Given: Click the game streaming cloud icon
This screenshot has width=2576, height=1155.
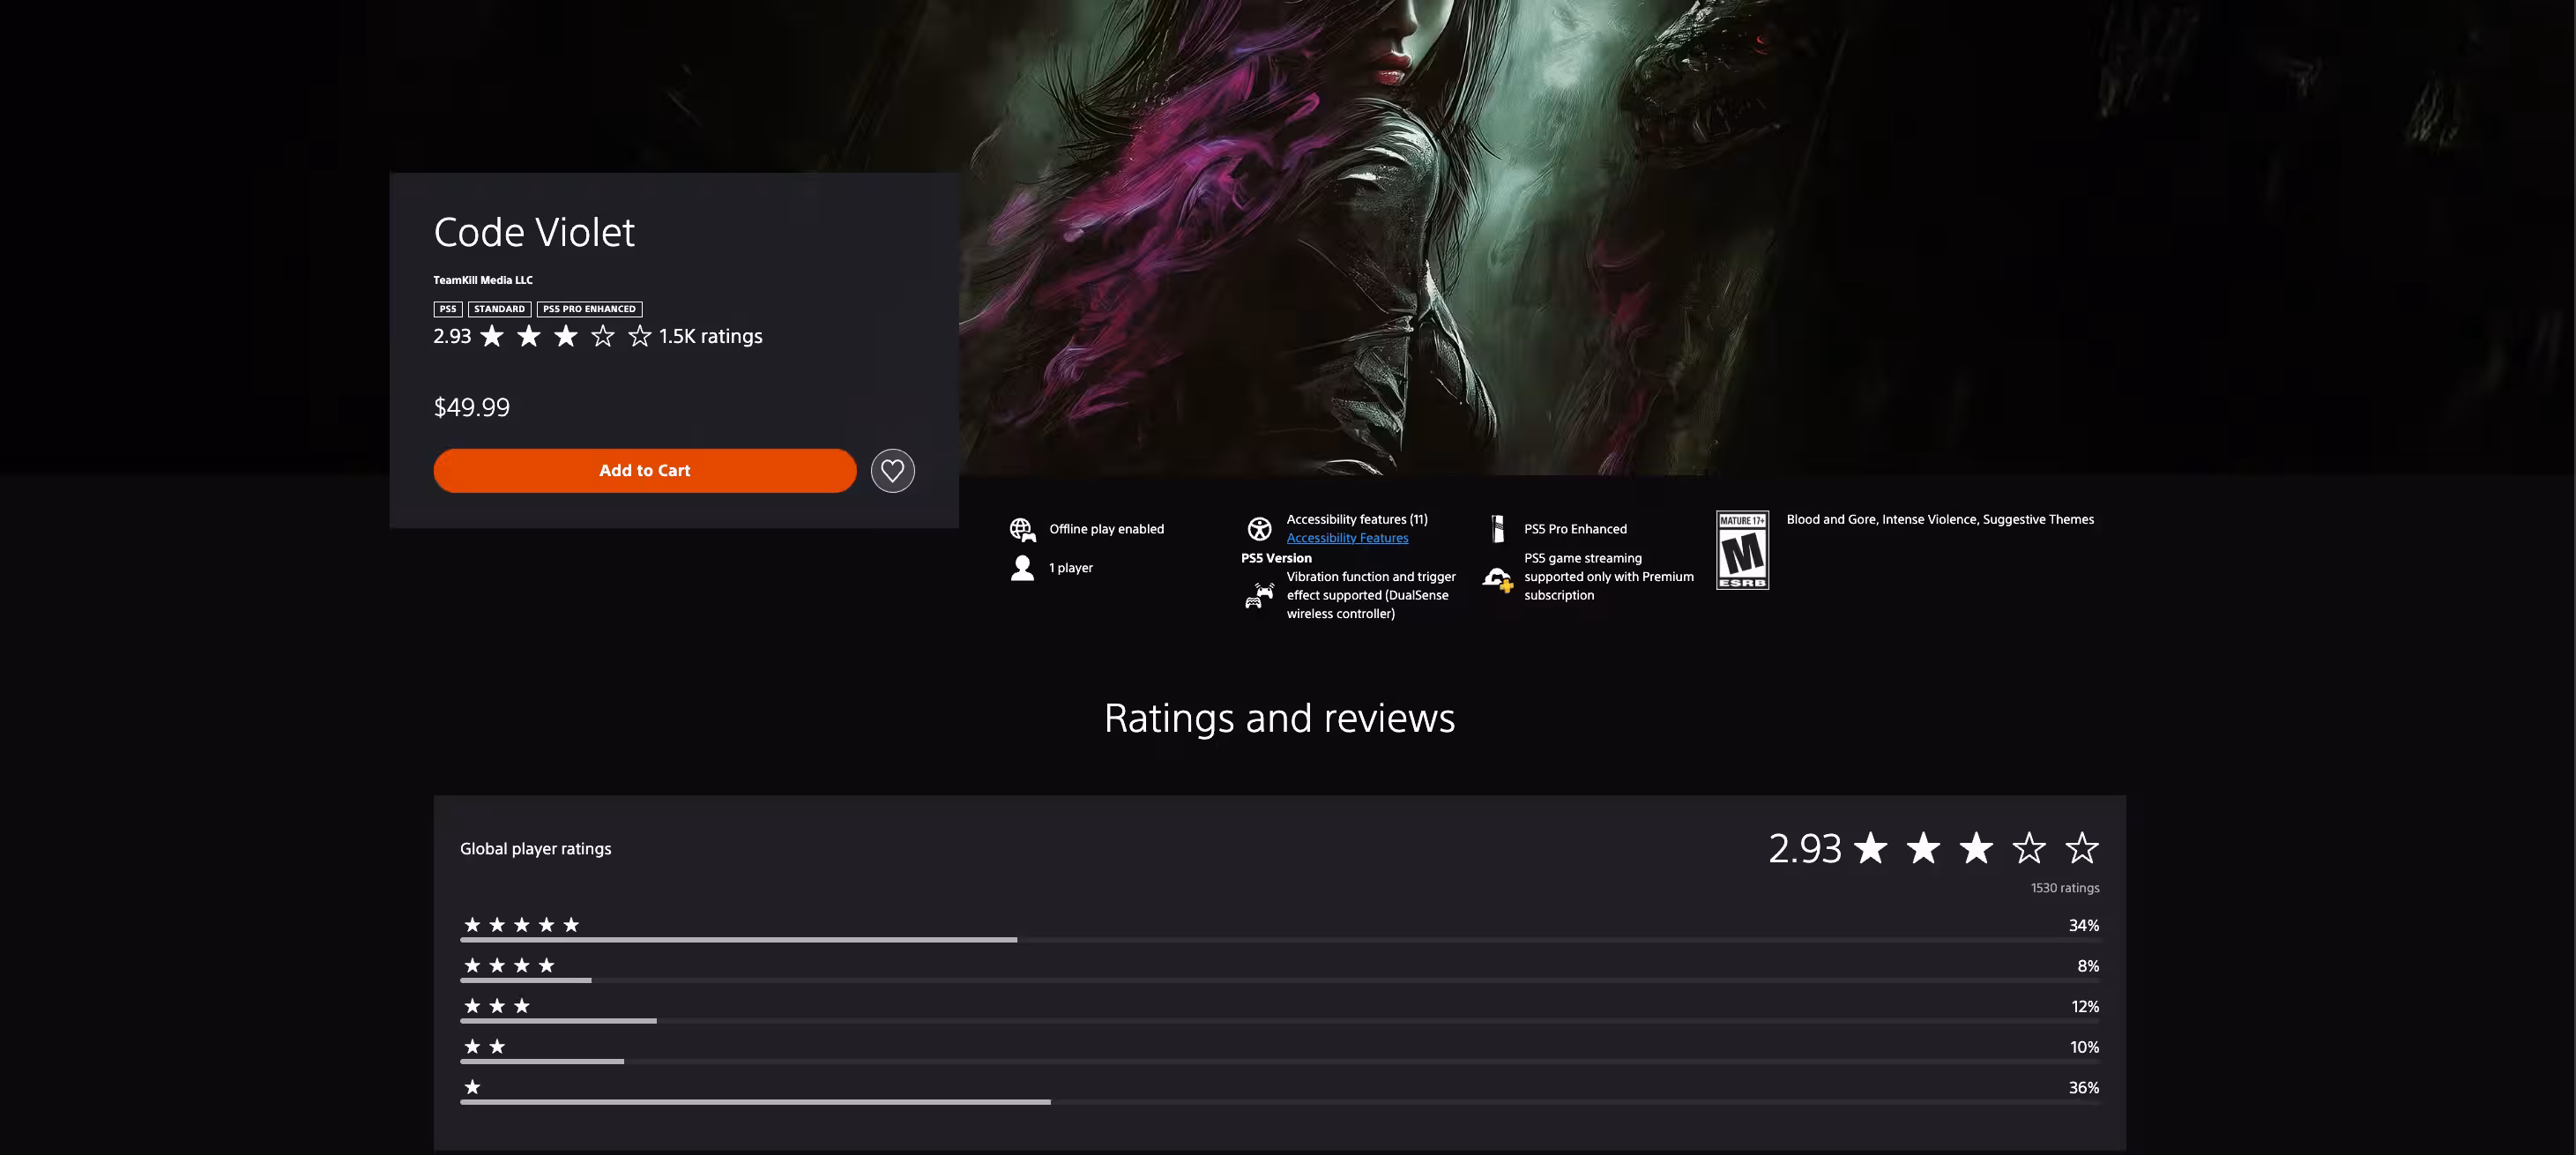Looking at the screenshot, I should [x=1497, y=578].
